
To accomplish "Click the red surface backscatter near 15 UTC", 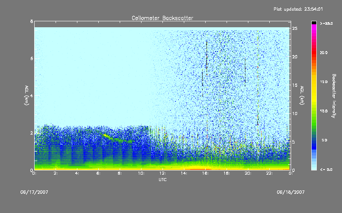I will [200, 169].
